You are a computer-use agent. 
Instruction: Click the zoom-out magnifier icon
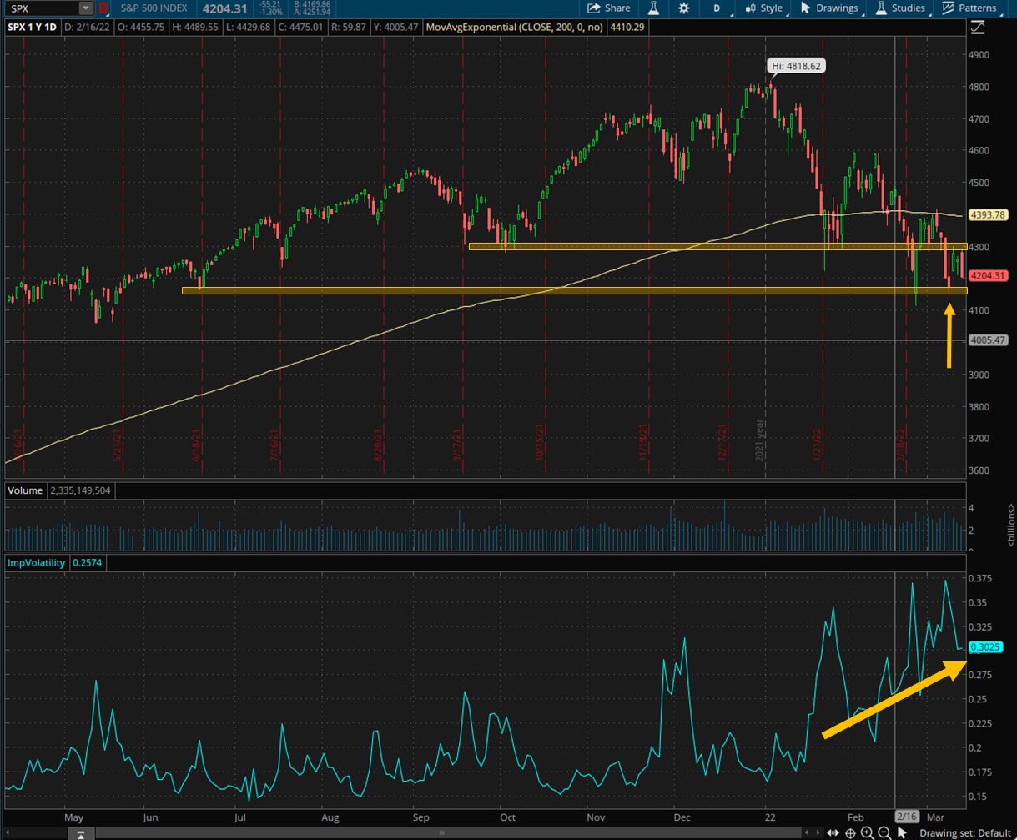point(884,832)
